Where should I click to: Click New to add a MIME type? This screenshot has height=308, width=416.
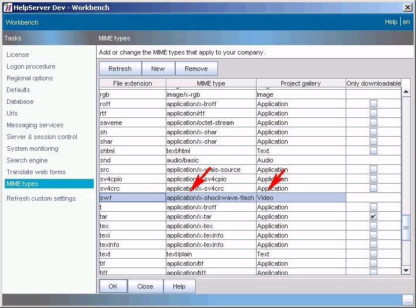click(158, 69)
